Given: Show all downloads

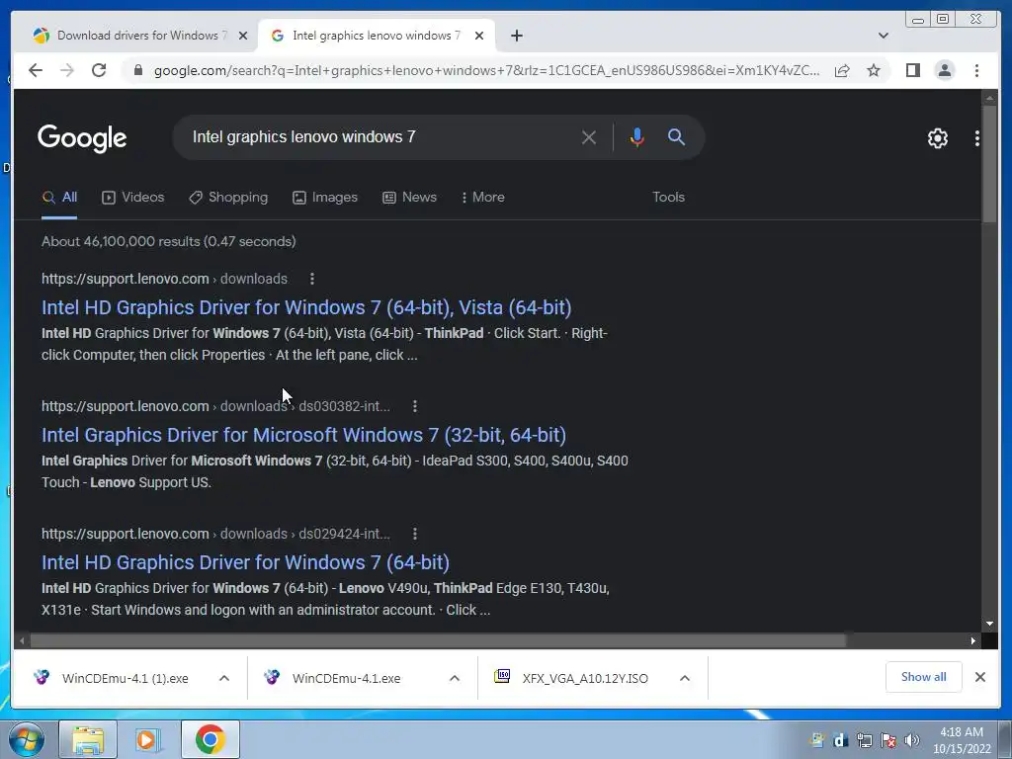Looking at the screenshot, I should coord(924,677).
